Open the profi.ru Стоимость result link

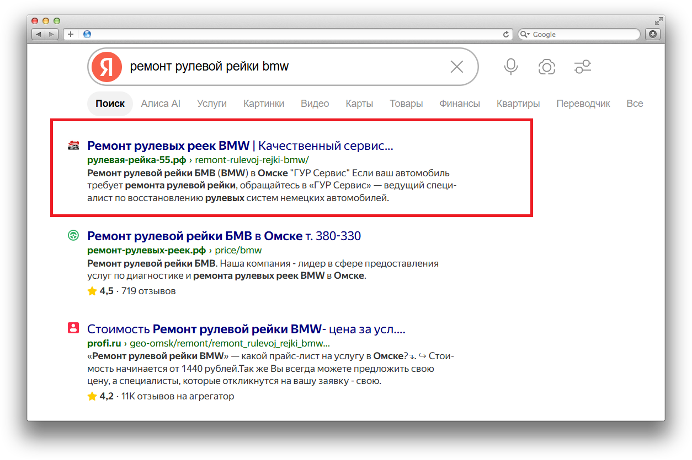point(246,329)
